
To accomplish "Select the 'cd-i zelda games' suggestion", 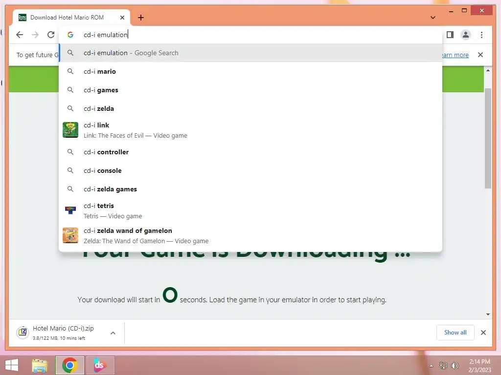I will coord(250,189).
